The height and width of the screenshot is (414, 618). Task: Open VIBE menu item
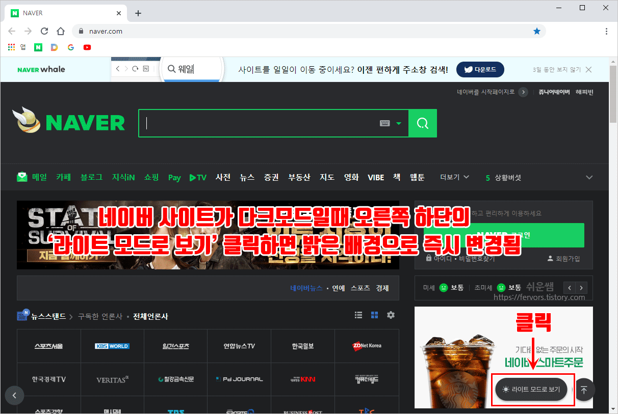pyautogui.click(x=376, y=177)
